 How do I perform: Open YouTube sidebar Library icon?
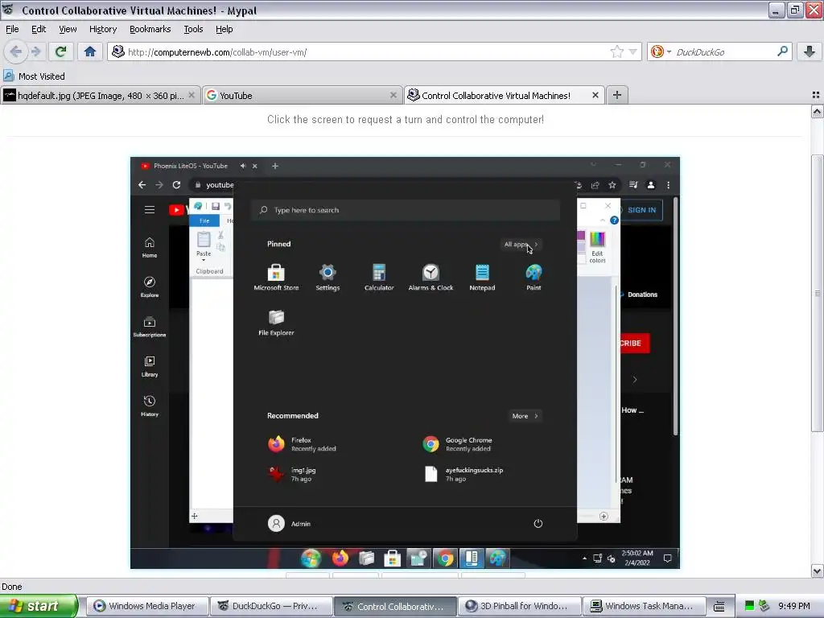(x=149, y=367)
